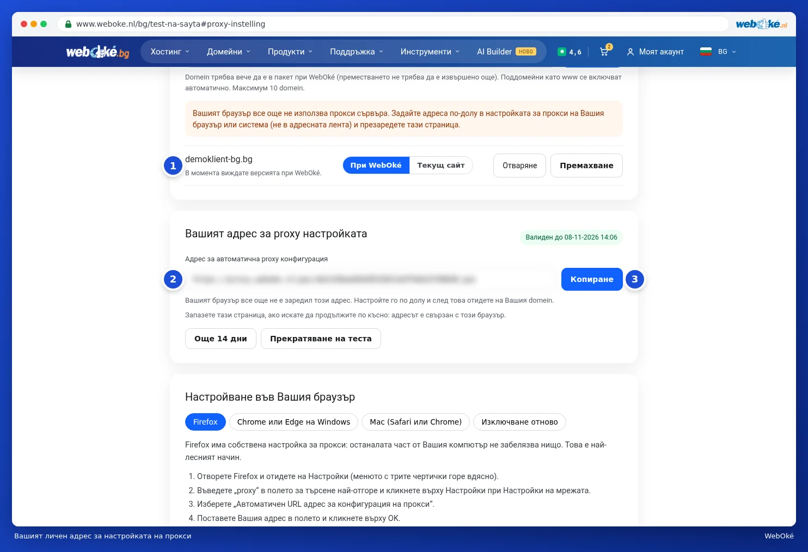Click the label Адрес за автоматична proxy конфигурация

click(x=256, y=259)
